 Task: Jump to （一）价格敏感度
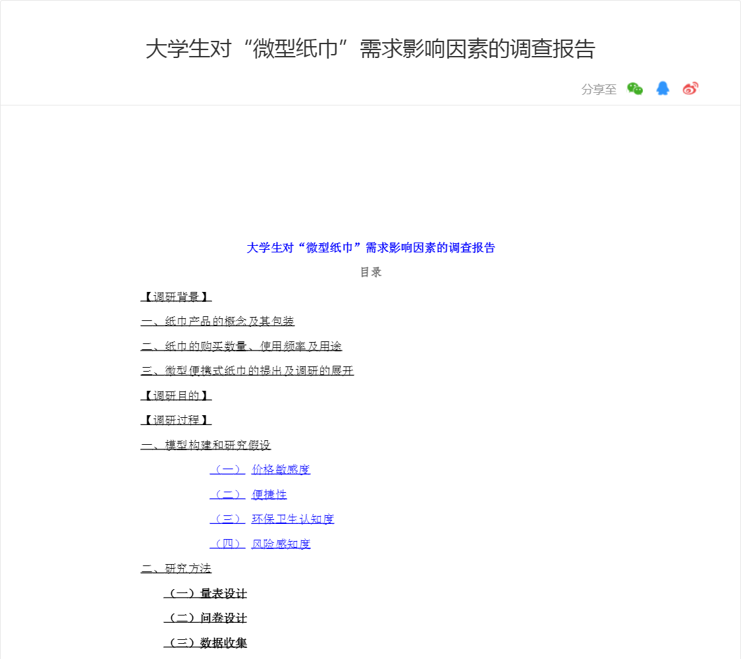coord(260,469)
